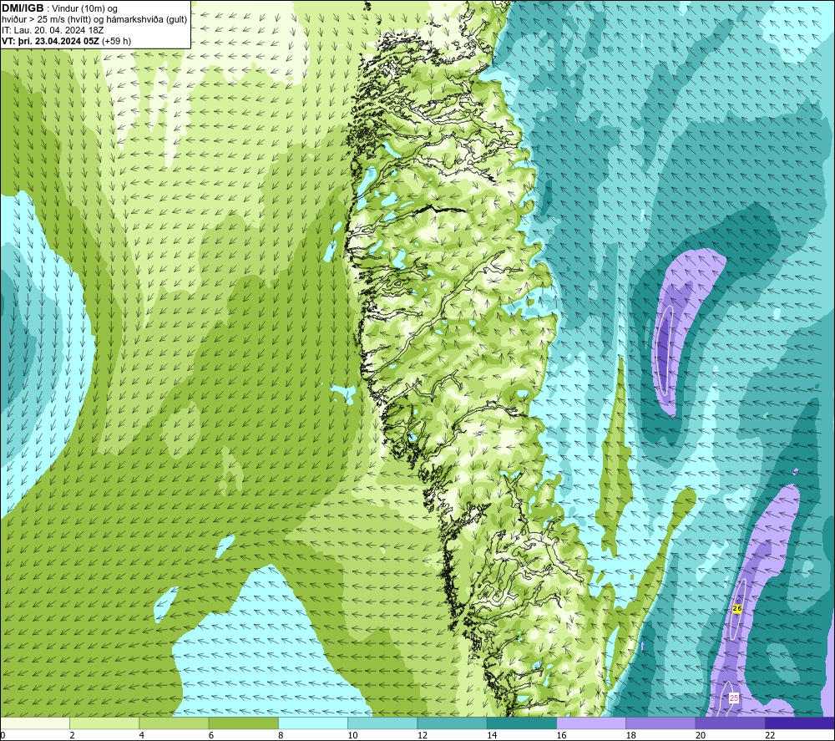Click the legend scale value 2
The height and width of the screenshot is (741, 835).
[72, 736]
